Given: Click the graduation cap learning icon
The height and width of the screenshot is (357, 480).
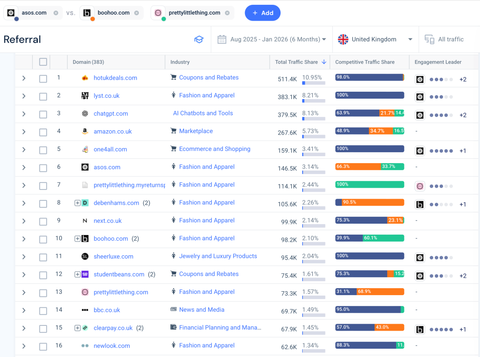Looking at the screenshot, I should pos(199,39).
